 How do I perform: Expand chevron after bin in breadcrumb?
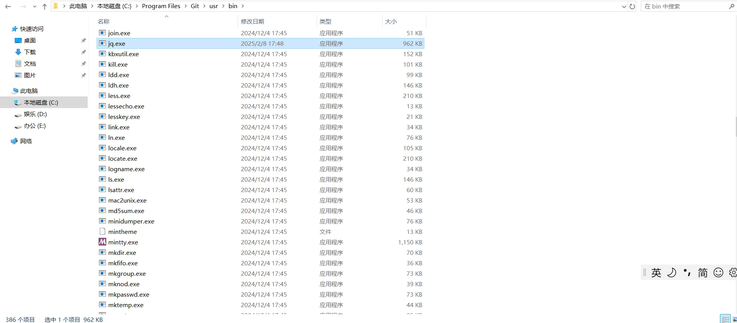pos(243,6)
